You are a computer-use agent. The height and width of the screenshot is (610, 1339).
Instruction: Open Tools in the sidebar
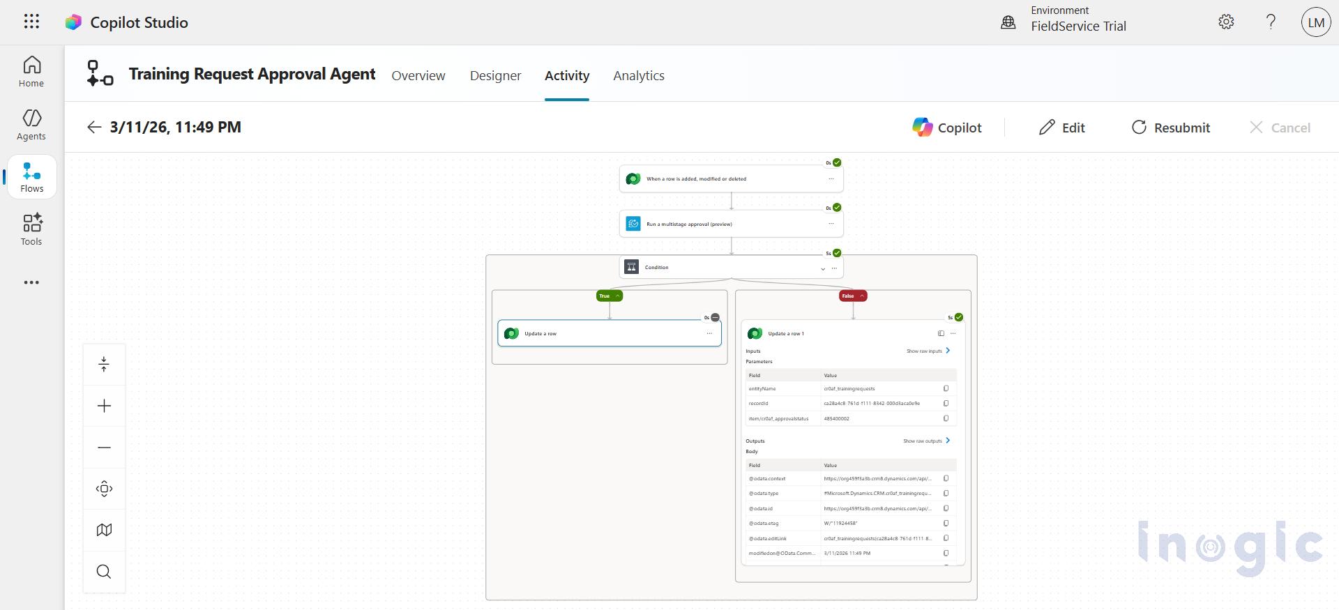point(31,229)
